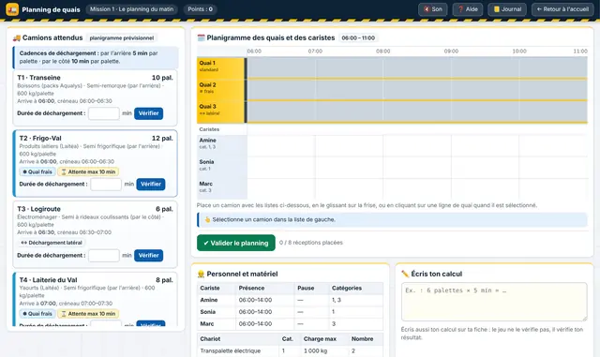Image resolution: width=600 pixels, height=357 pixels.
Task: Click the truck icon beside Camions attendus
Action: pyautogui.click(x=17, y=37)
